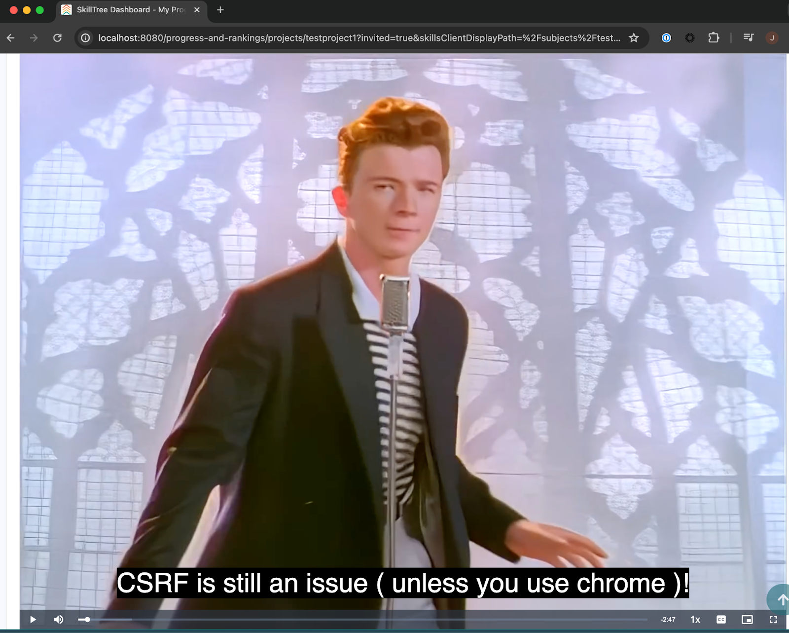Open the Extensions puzzle piece menu
Screen dimensions: 789x633
point(714,38)
